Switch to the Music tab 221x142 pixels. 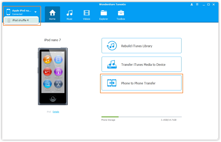point(69,14)
